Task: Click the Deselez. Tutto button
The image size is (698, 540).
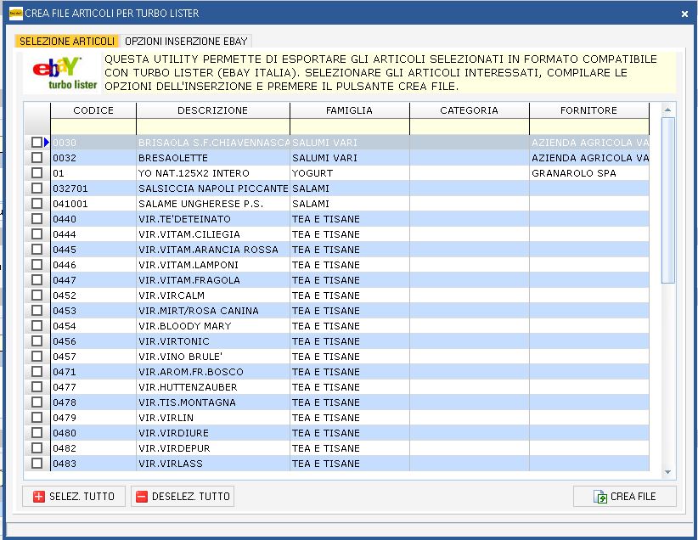Action: (183, 497)
